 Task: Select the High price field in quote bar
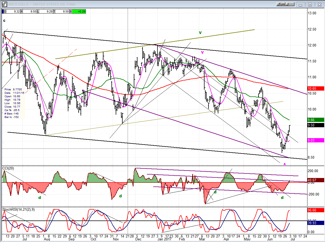30,11
